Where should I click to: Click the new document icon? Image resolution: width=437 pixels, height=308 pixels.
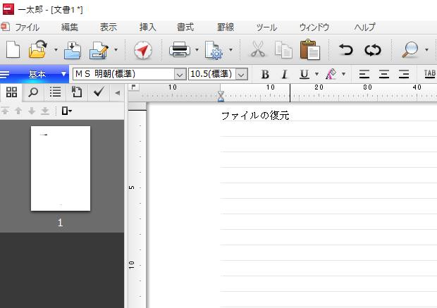(13, 49)
